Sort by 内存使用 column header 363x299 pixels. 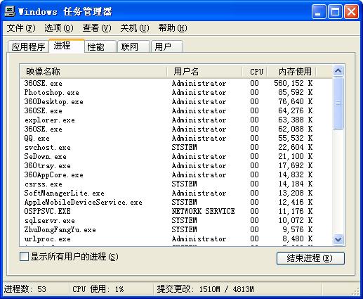click(292, 72)
